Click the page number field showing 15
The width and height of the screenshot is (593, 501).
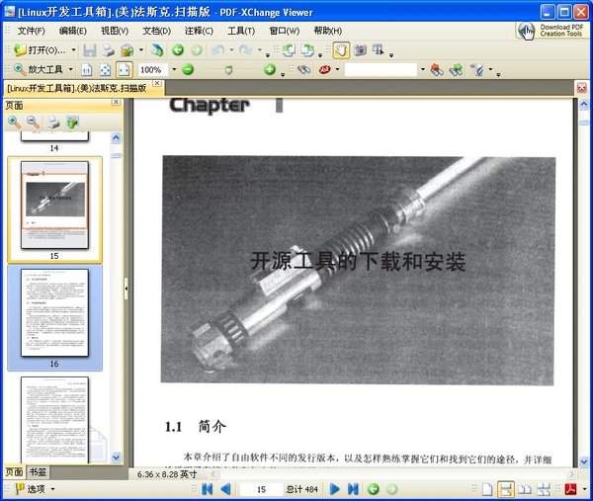pos(261,490)
